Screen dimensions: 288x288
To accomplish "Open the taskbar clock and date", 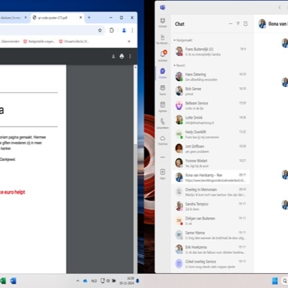I will [x=127, y=281].
